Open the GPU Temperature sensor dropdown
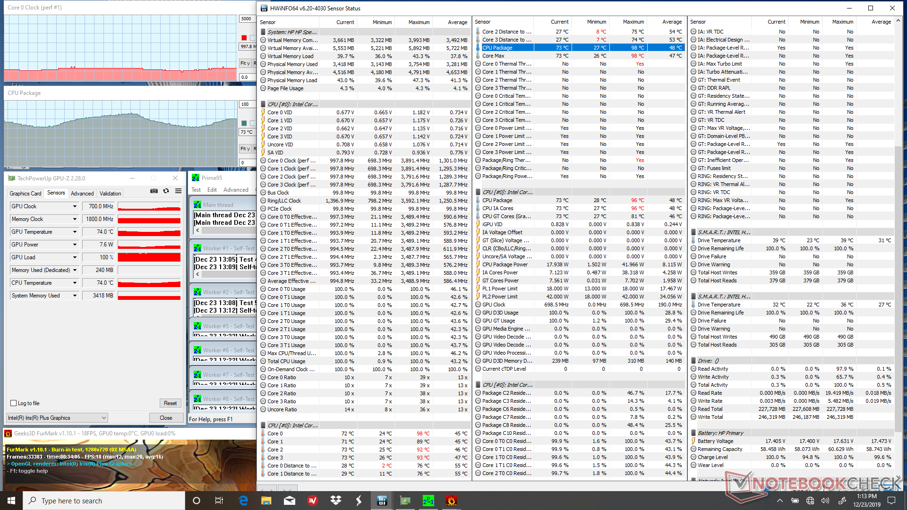Image resolution: width=907 pixels, height=510 pixels. tap(75, 232)
